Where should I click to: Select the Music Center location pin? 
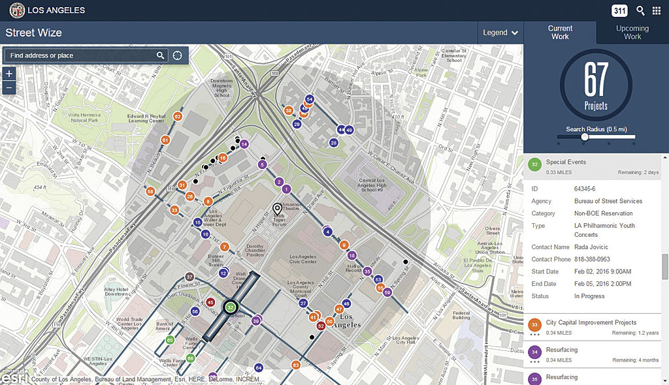278,209
